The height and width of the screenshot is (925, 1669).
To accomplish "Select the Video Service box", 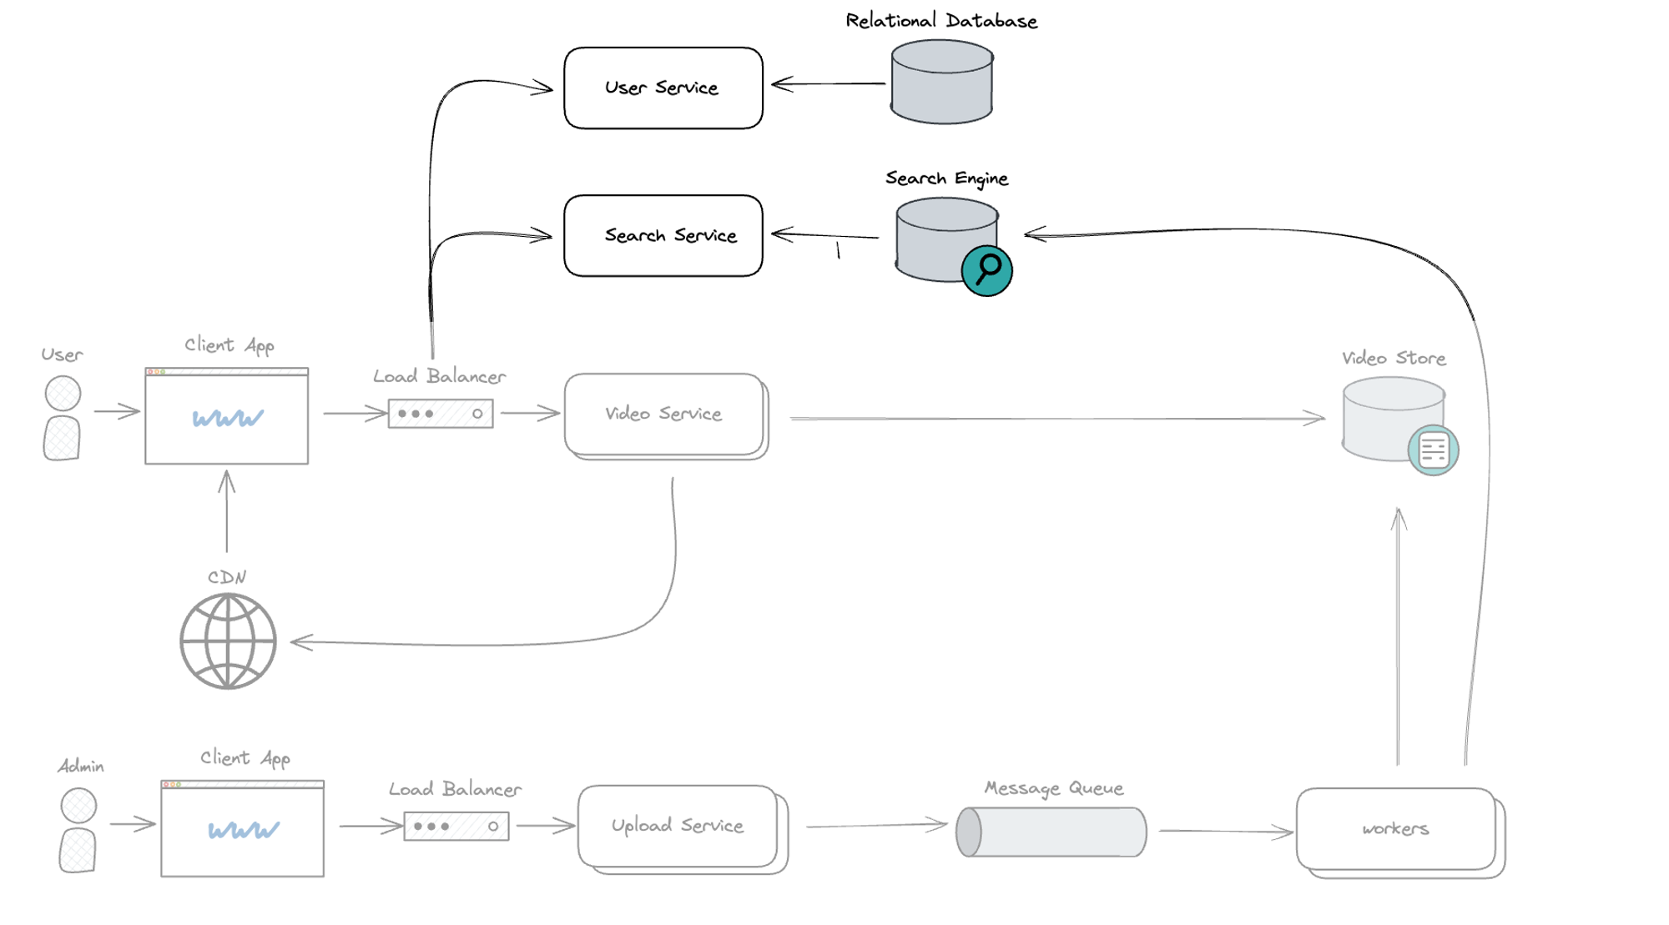I will [666, 416].
